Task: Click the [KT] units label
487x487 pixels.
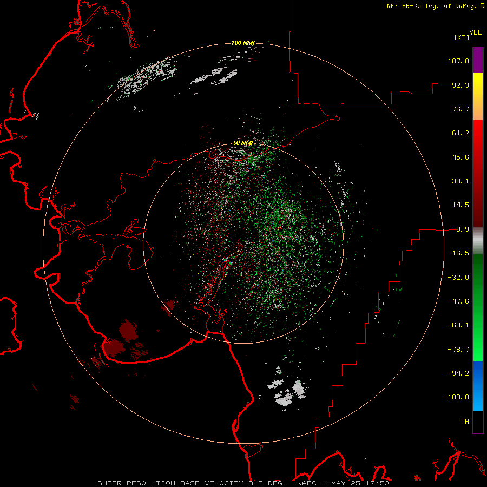Action: (462, 37)
